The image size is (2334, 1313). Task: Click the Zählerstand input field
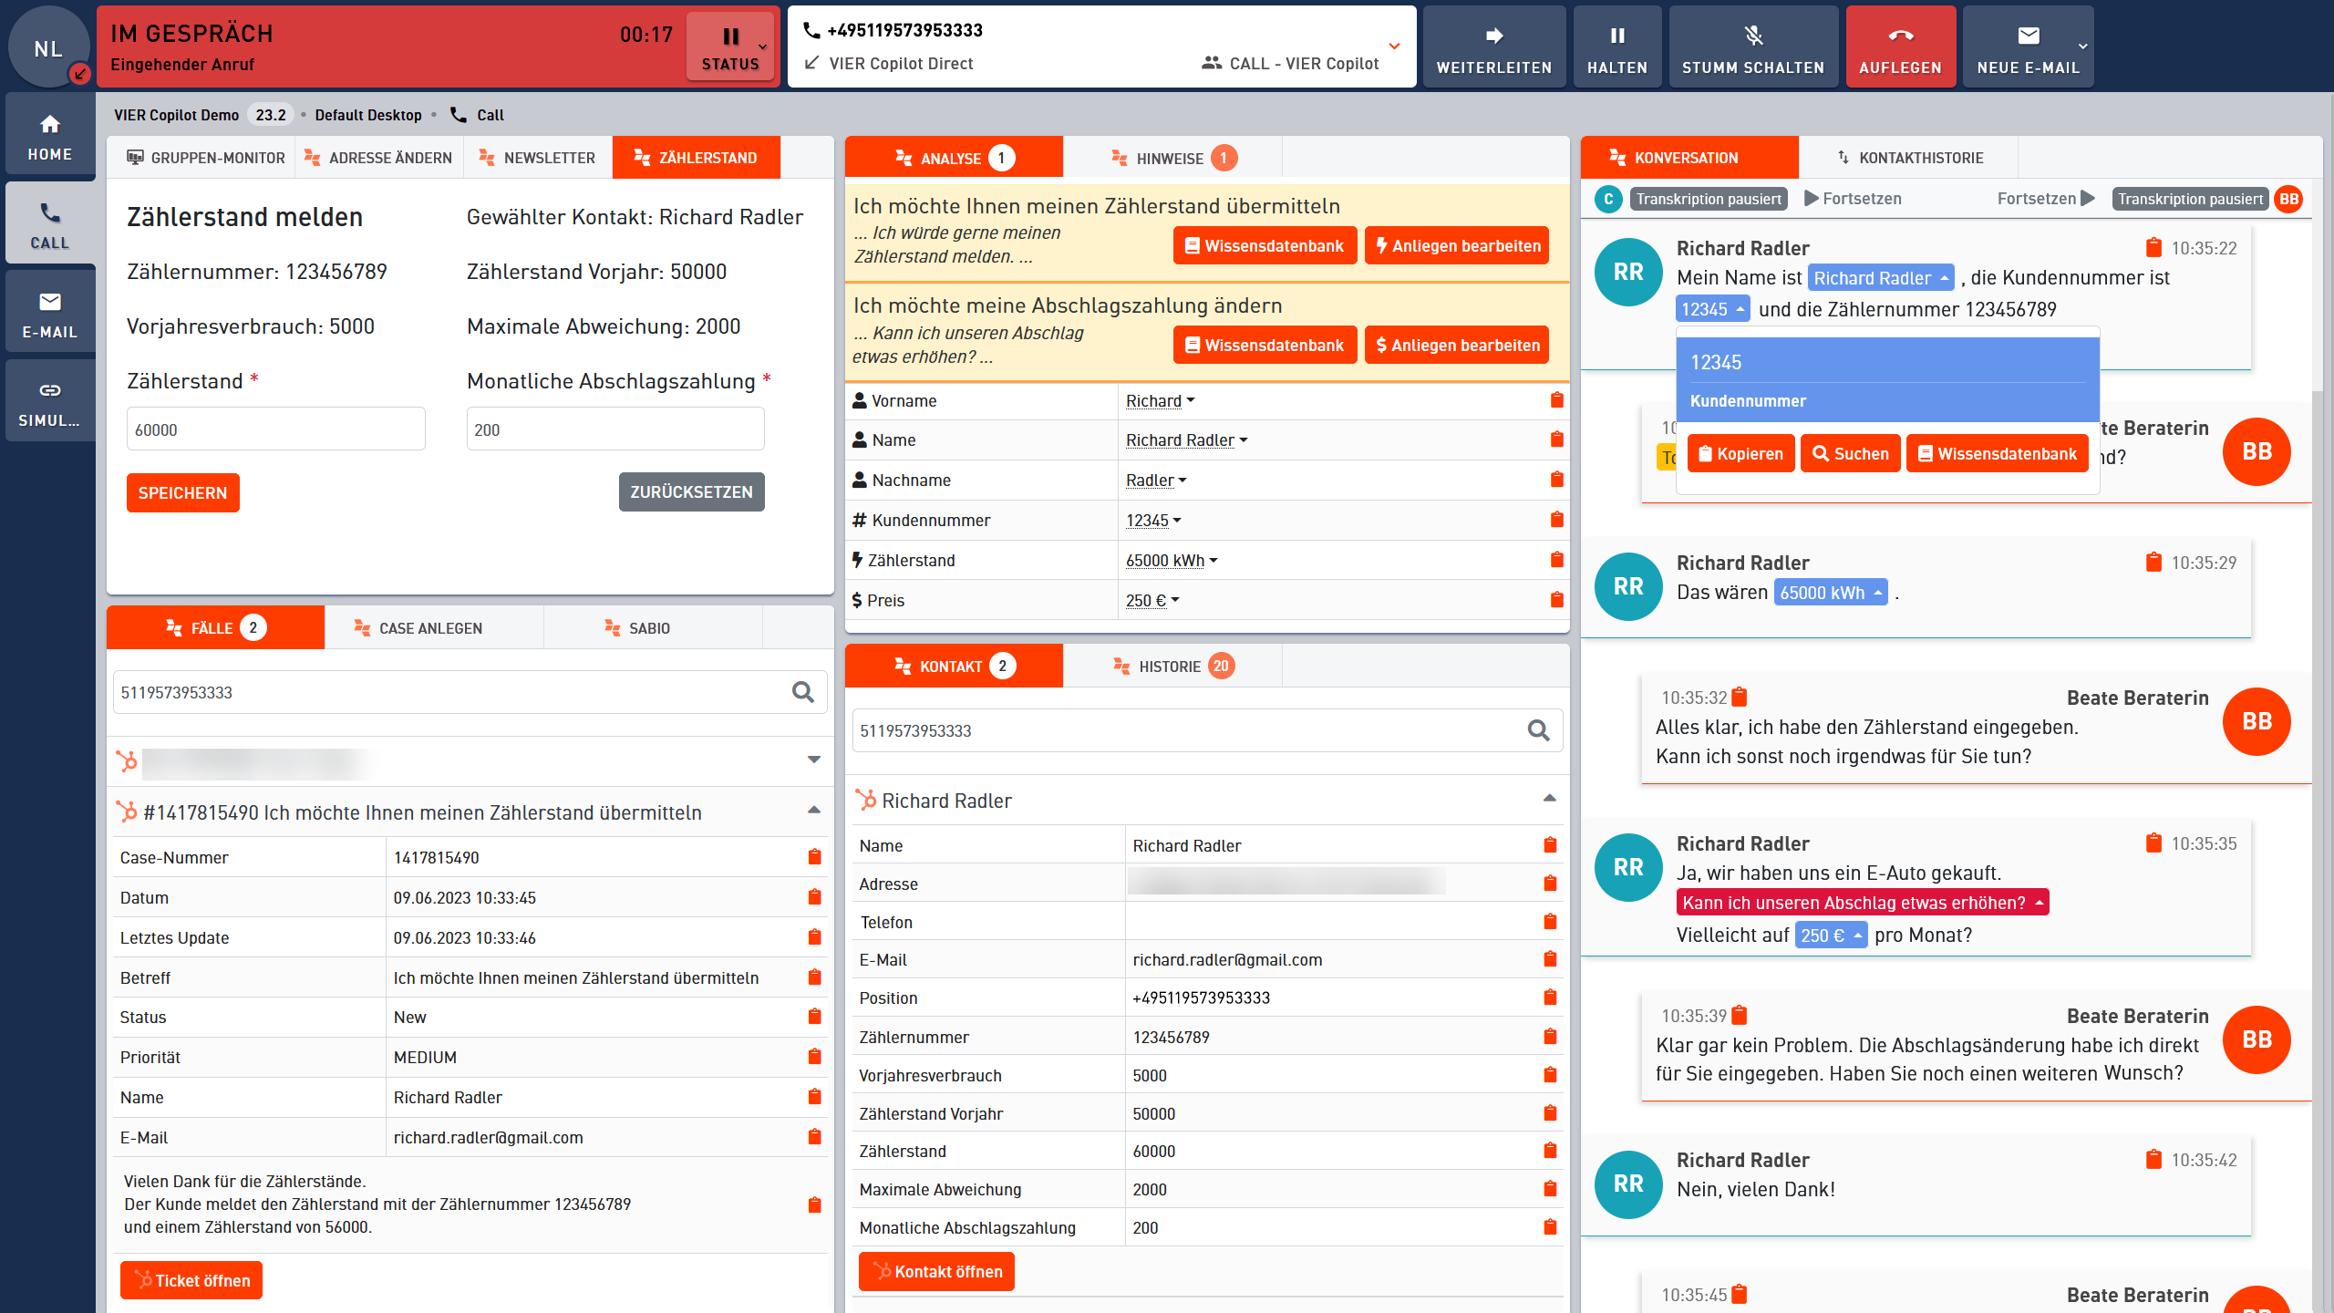tap(275, 429)
